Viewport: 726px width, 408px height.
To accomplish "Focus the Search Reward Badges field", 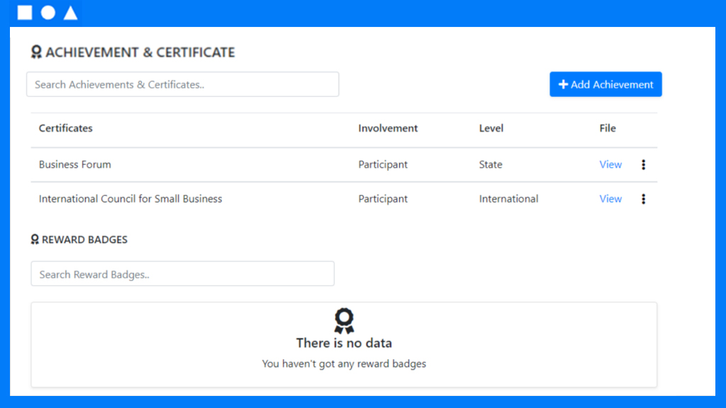I will pos(182,274).
